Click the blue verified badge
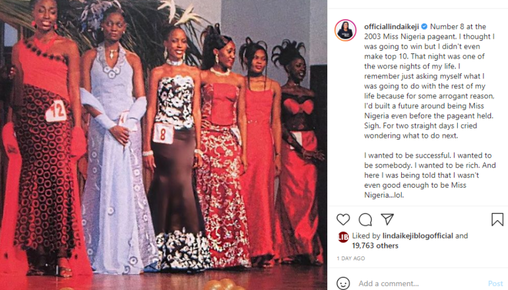 (424, 26)
